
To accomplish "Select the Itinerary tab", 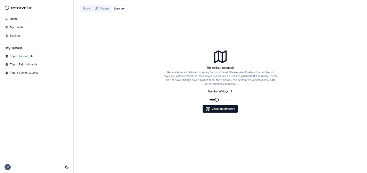I will click(x=119, y=9).
